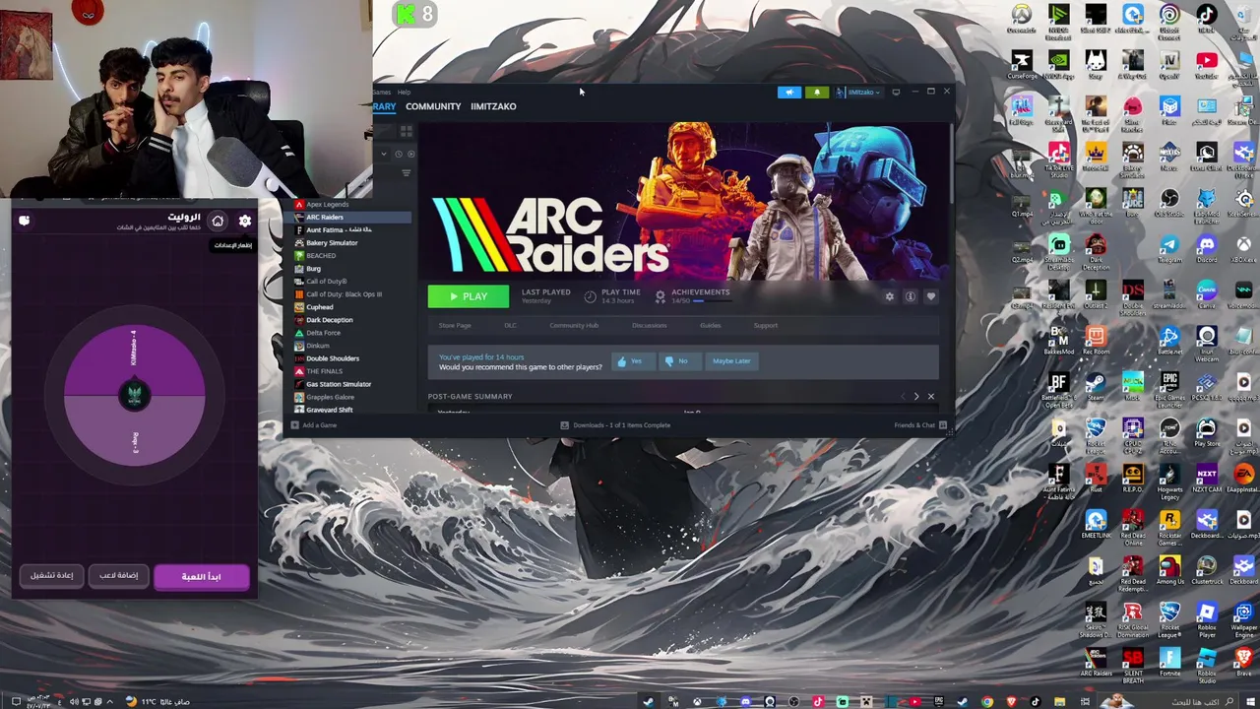Open the Among Us desktop shortcut
Screen dimensions: 1260x709
pos(1169,570)
